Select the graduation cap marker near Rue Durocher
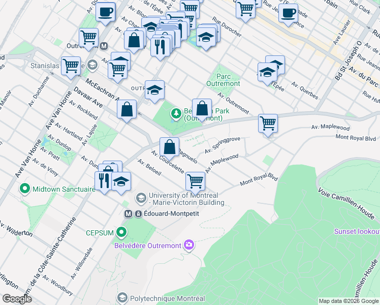Screen dimensions: 380x305 tap(206, 38)
